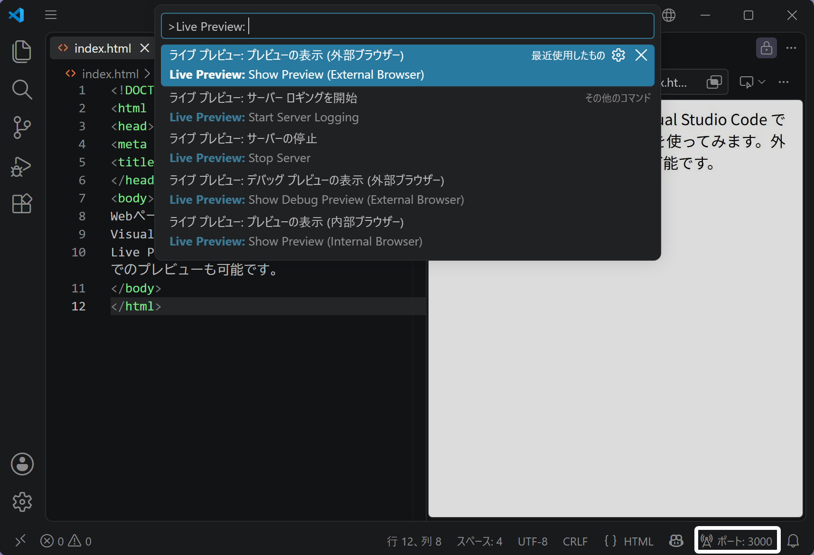Select Start Server Logging command
The image size is (814, 555).
tap(408, 108)
